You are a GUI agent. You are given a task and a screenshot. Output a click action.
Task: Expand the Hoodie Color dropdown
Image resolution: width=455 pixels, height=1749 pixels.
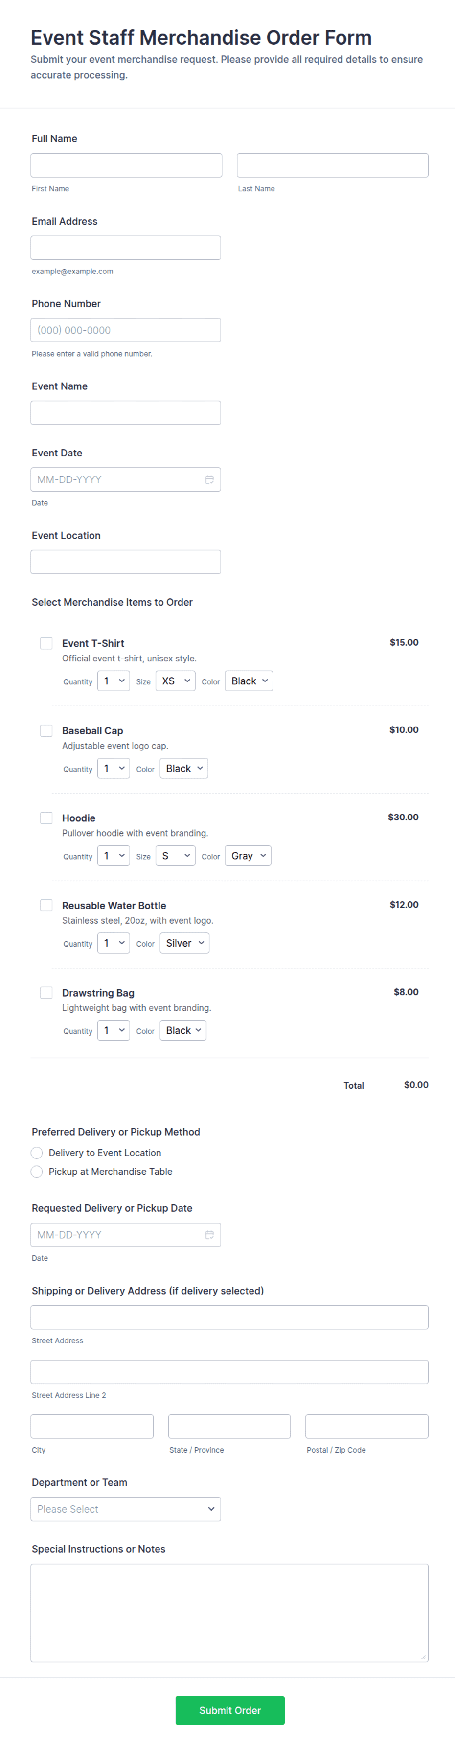coord(248,856)
